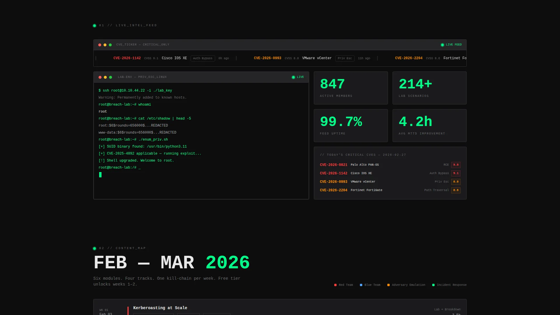Click the Incident Response legend swatch
The height and width of the screenshot is (315, 560).
tap(433, 285)
